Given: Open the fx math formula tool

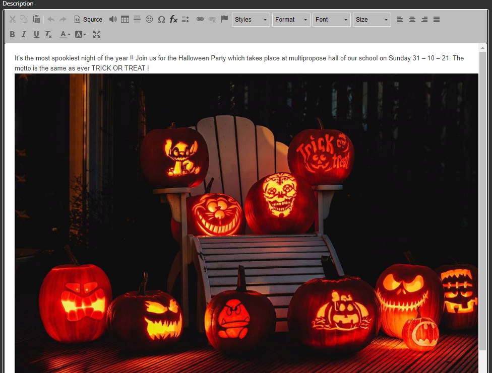Looking at the screenshot, I should 173,20.
